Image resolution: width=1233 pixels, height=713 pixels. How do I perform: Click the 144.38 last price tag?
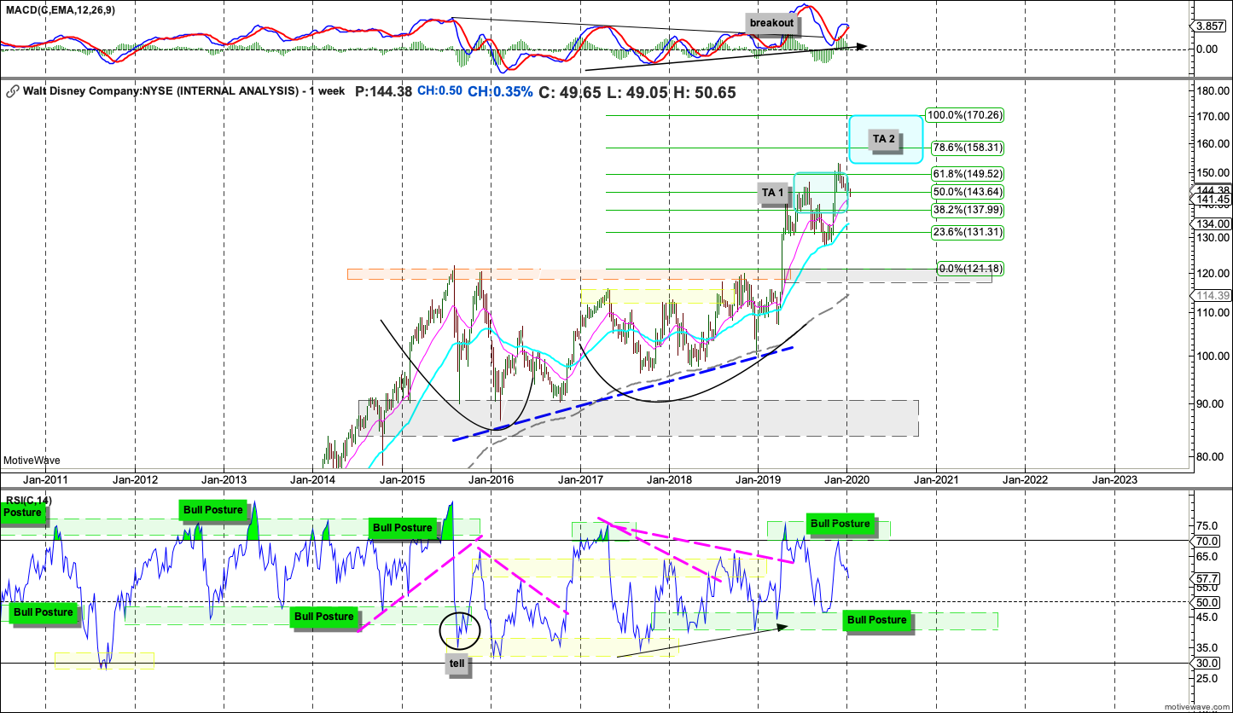click(1211, 190)
